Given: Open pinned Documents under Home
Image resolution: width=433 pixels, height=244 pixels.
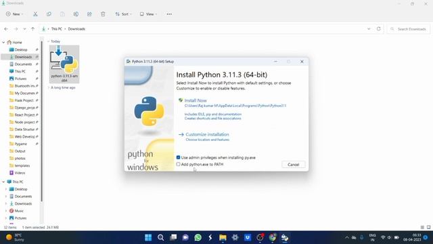Looking at the screenshot, I should [23, 64].
